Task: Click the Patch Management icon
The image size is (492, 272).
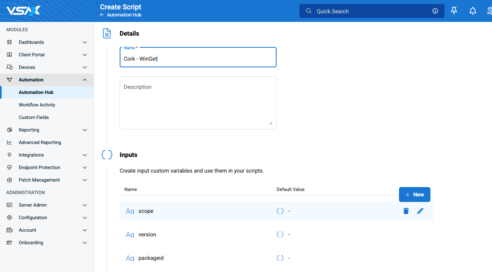Action: pyautogui.click(x=9, y=180)
